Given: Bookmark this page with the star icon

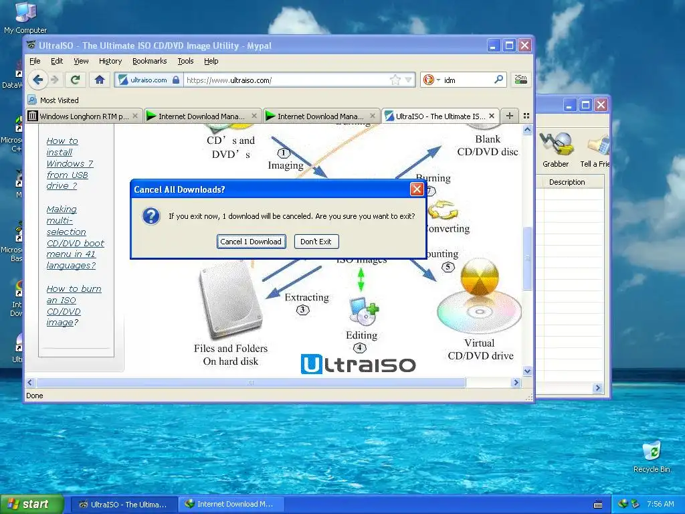Looking at the screenshot, I should point(395,80).
